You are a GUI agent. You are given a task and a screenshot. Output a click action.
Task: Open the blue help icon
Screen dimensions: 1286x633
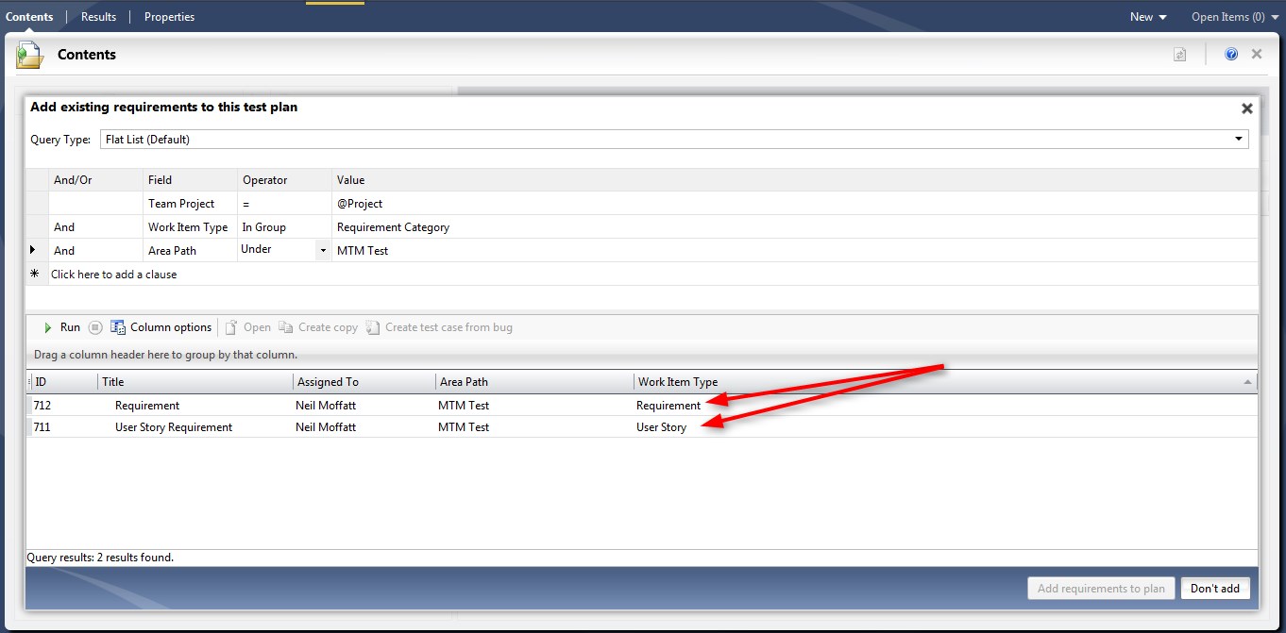tap(1231, 55)
